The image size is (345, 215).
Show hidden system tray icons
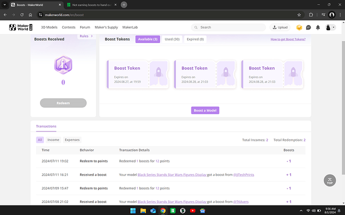pyautogui.click(x=301, y=210)
